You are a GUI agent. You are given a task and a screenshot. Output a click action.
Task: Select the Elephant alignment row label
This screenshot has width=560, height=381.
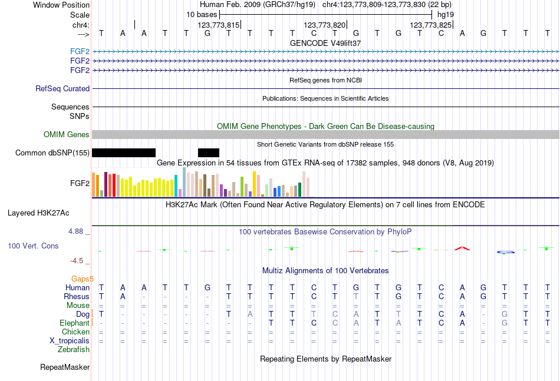[x=75, y=323]
